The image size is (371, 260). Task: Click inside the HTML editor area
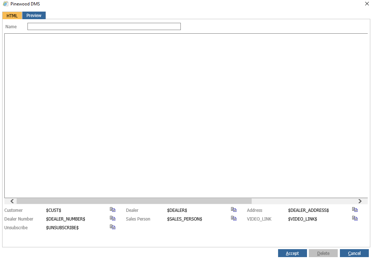(186, 116)
